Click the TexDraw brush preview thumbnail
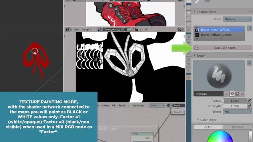Image resolution: width=253 pixels, height=142 pixels. pyautogui.click(x=219, y=76)
